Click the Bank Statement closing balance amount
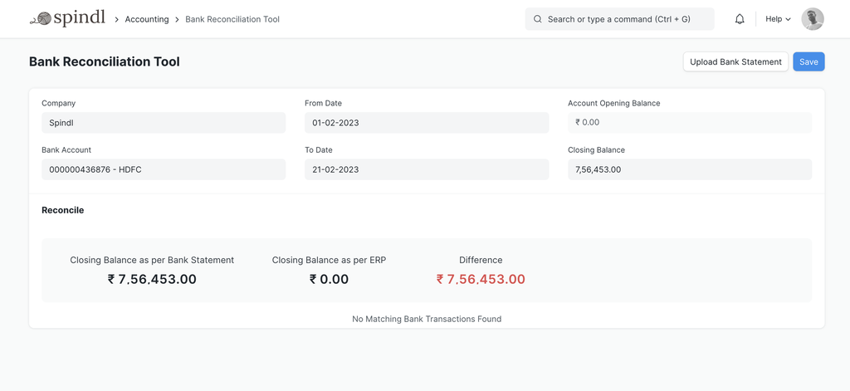The width and height of the screenshot is (850, 391). tap(152, 279)
